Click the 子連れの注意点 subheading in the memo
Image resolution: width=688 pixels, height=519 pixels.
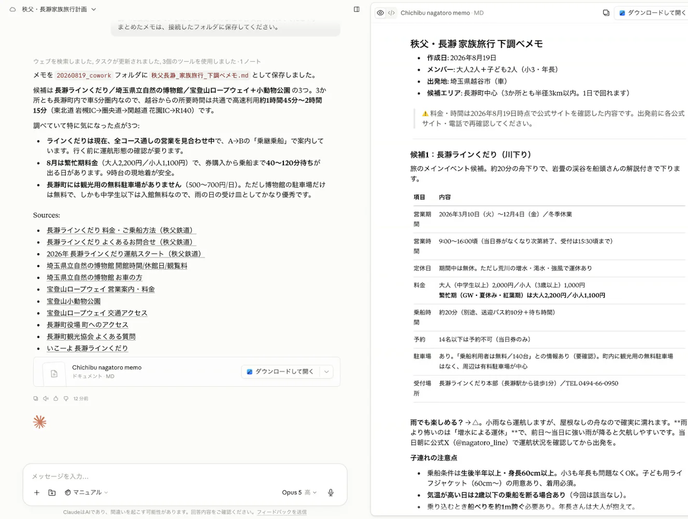click(x=434, y=458)
